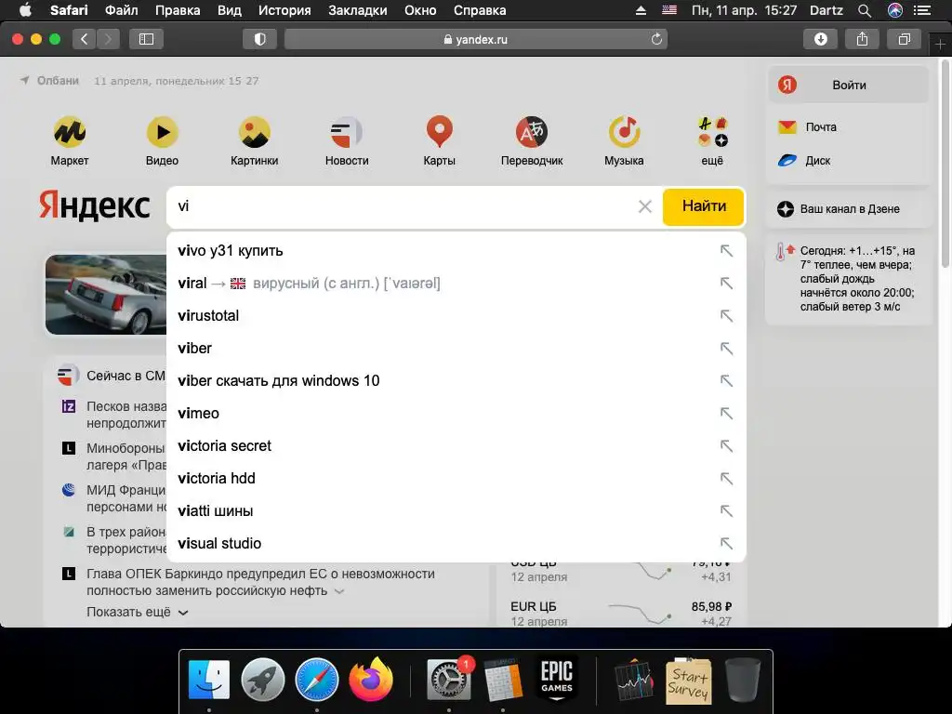Viewport: 952px width, 714px height.
Task: Show Safari tab overview
Action: pos(904,39)
